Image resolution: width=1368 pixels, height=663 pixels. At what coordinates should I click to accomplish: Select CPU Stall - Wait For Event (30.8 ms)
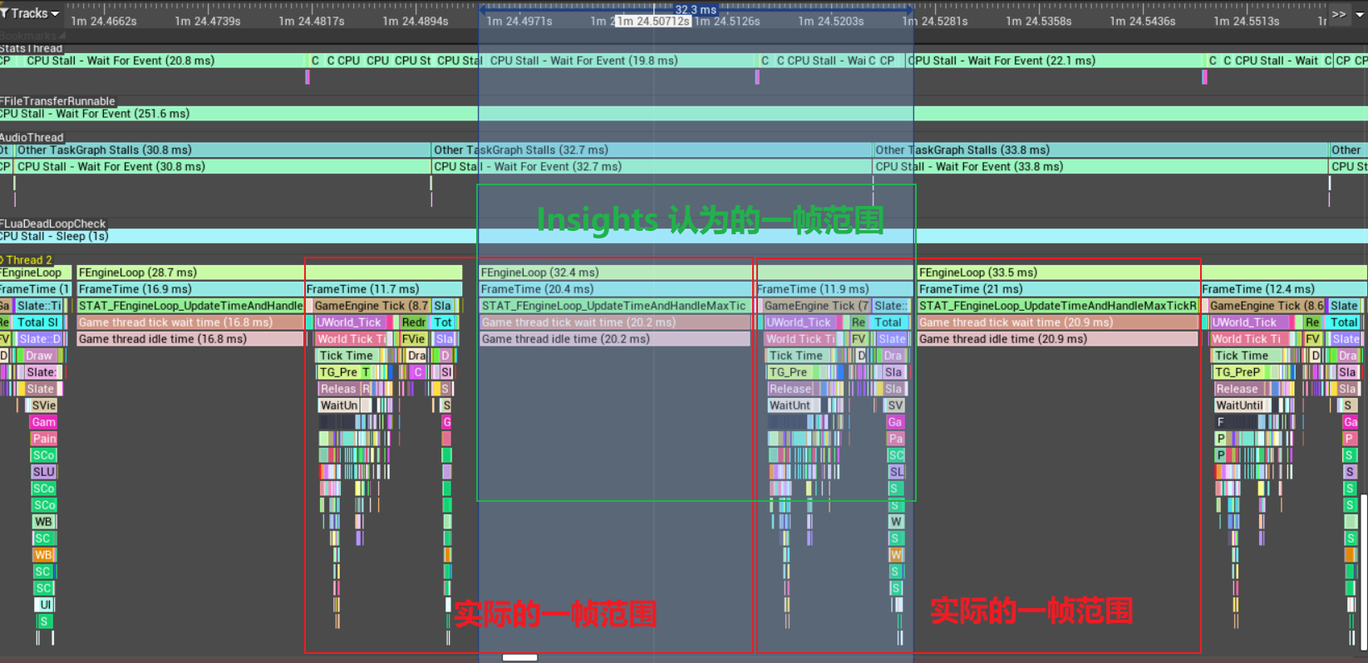[222, 167]
